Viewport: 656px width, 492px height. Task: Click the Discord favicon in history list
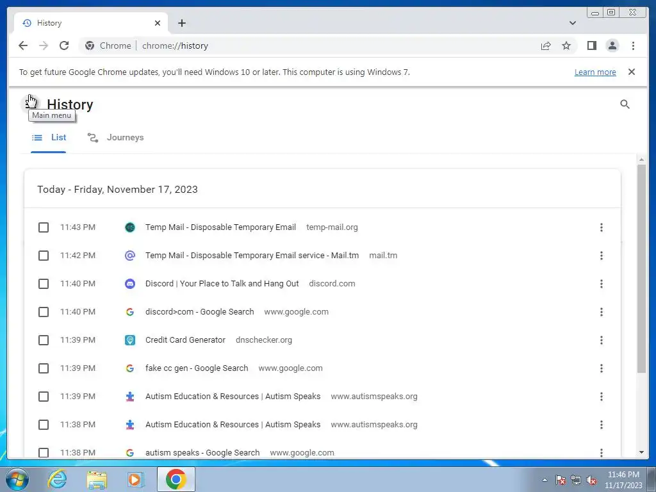(130, 284)
